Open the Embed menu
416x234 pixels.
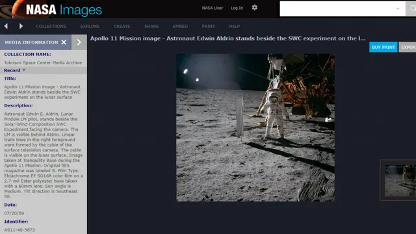pos(181,26)
